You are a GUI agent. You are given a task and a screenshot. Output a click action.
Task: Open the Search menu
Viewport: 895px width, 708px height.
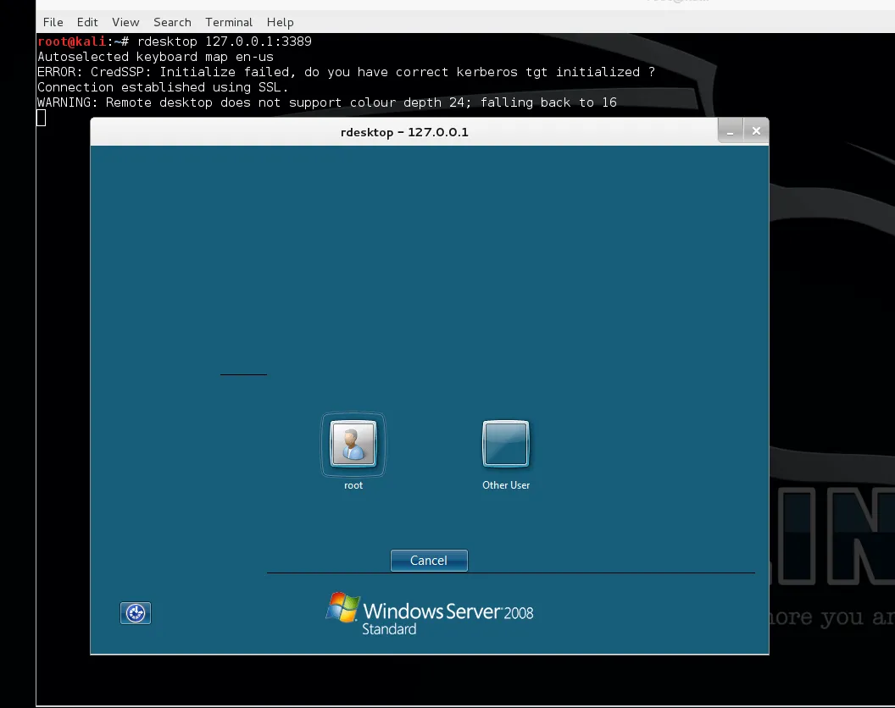172,22
